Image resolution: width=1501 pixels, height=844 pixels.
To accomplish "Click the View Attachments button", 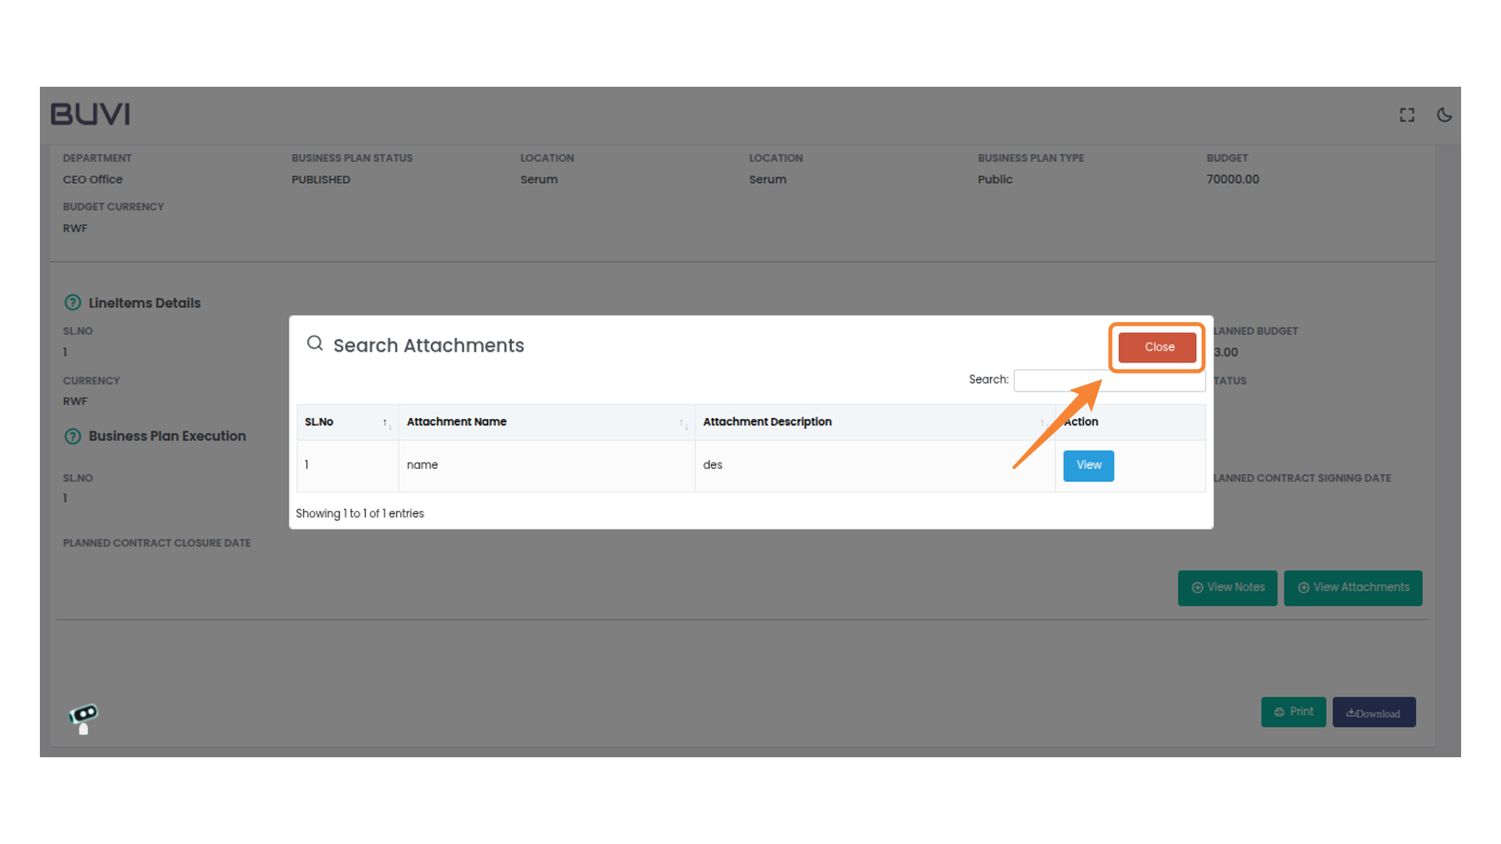I will tap(1352, 588).
